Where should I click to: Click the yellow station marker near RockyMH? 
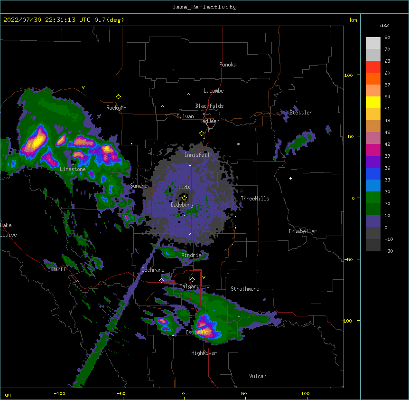pos(118,96)
